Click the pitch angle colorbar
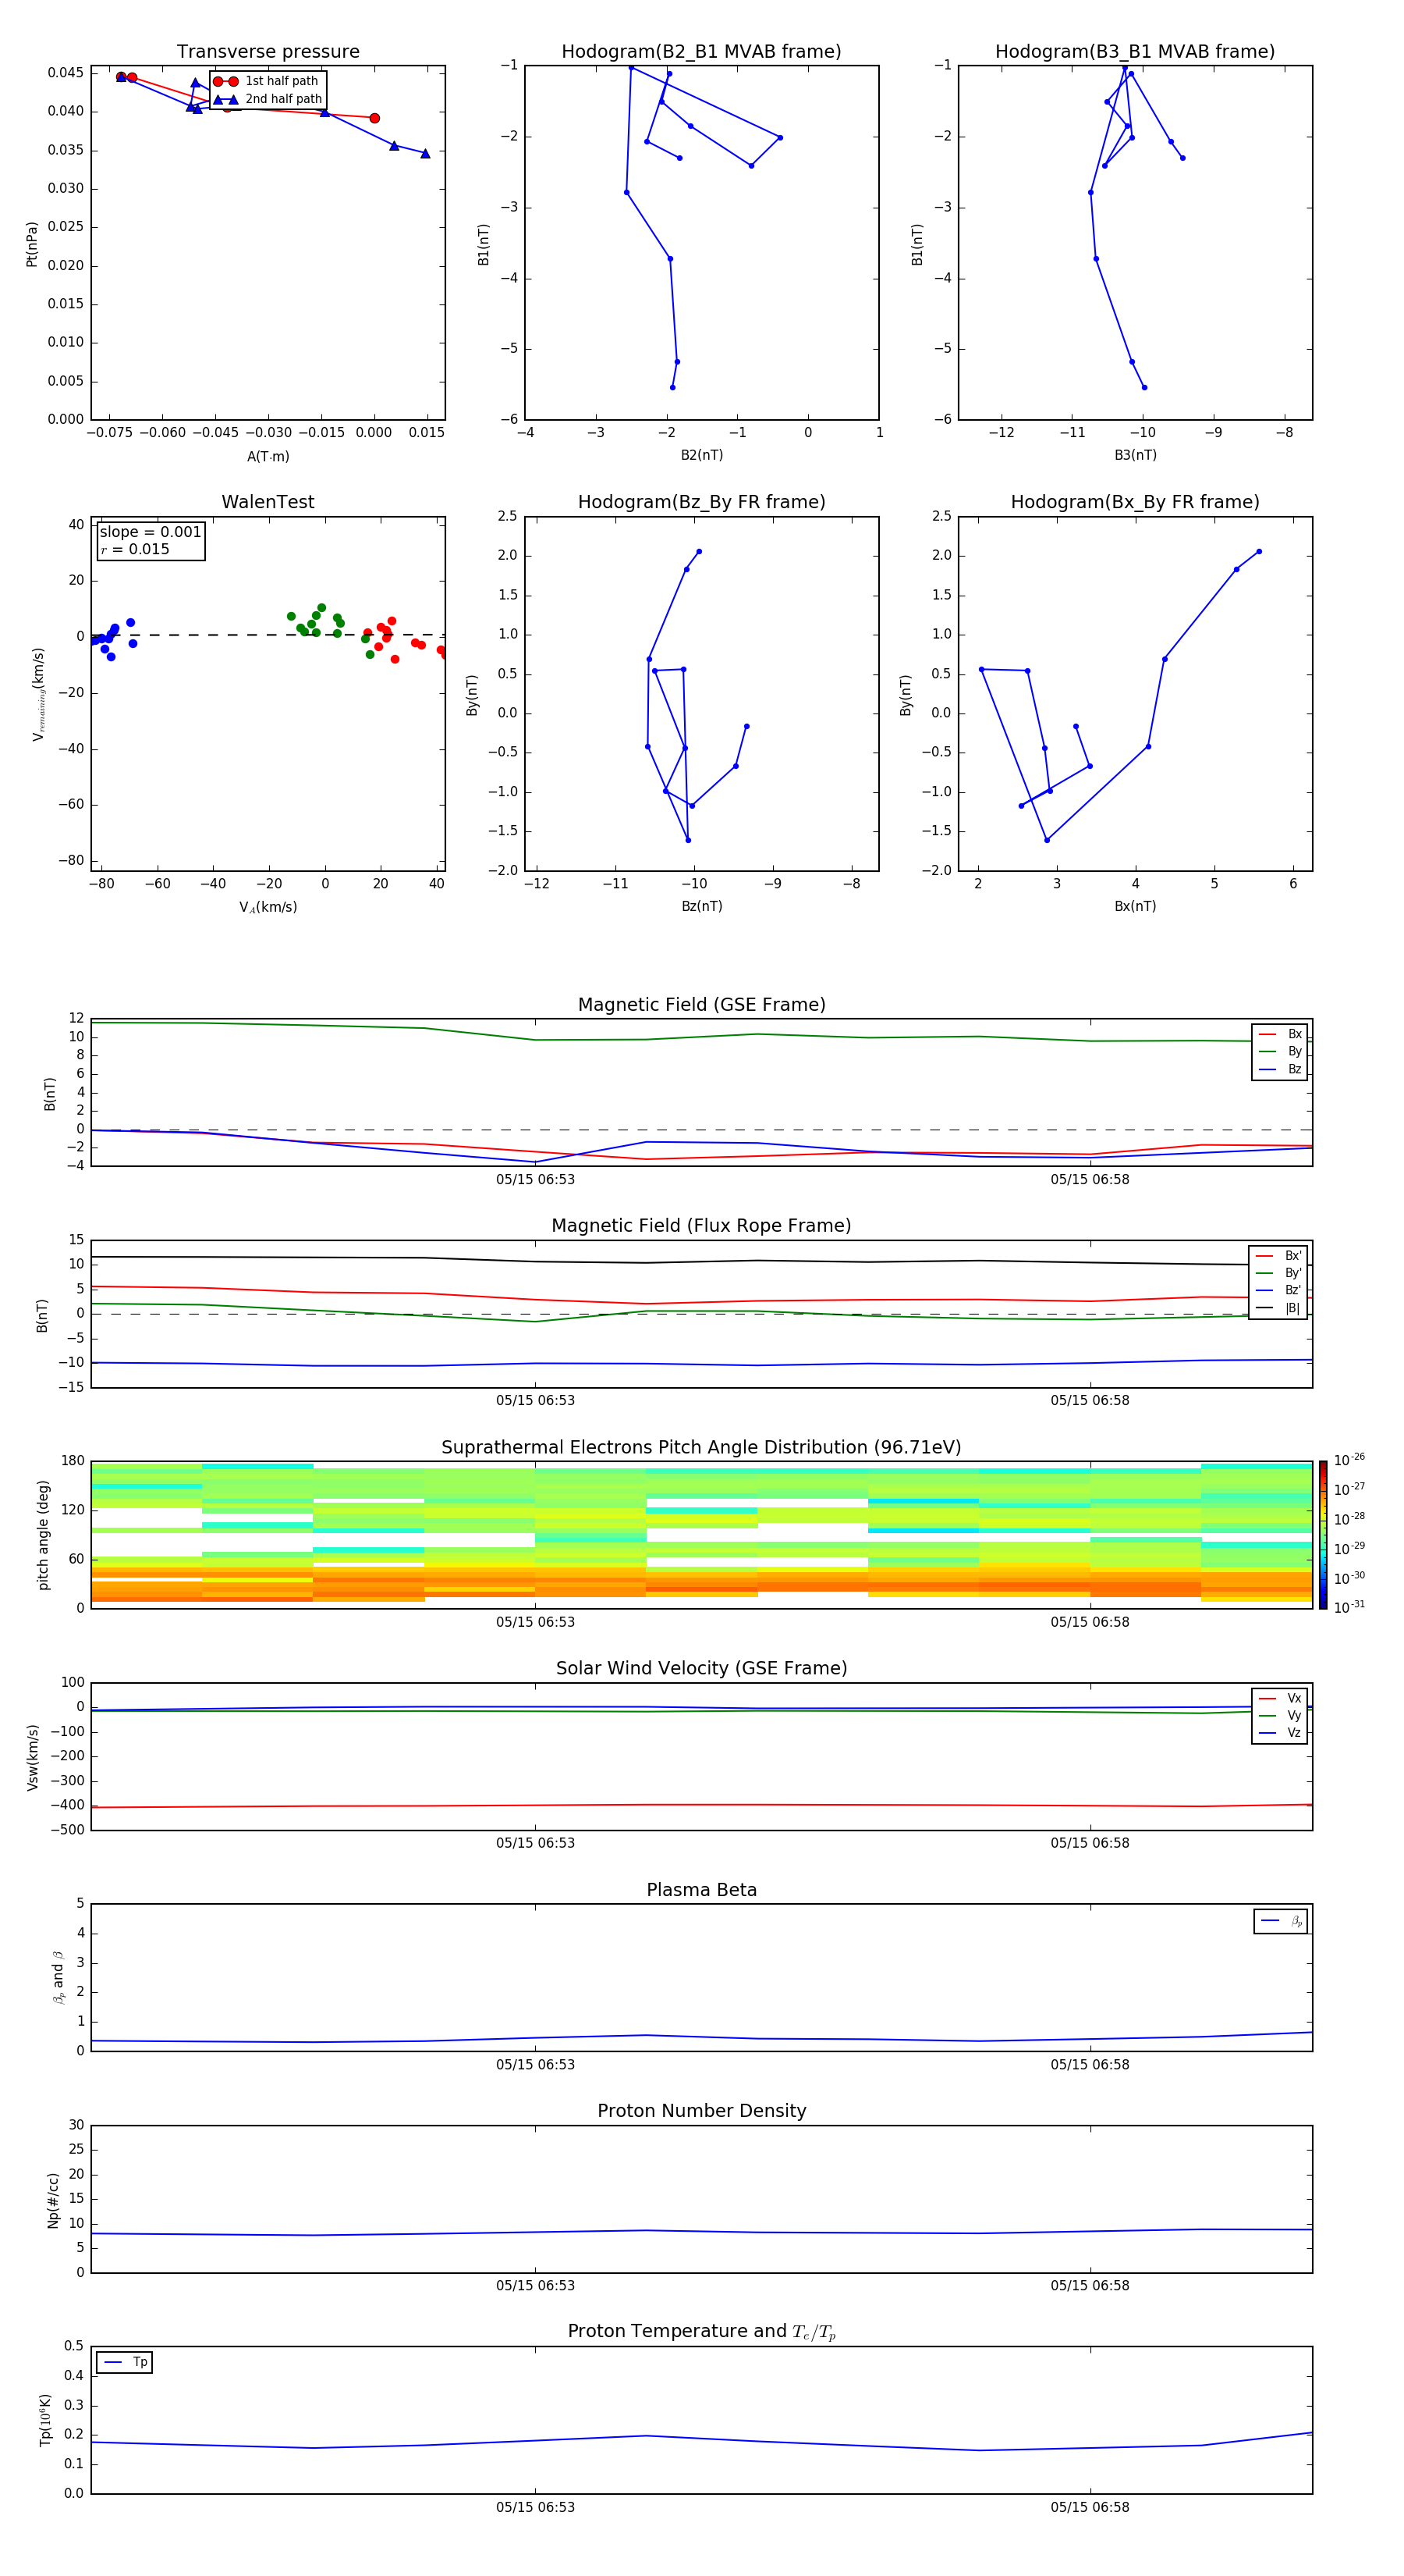Image resolution: width=1404 pixels, height=2576 pixels. coord(1322,1535)
